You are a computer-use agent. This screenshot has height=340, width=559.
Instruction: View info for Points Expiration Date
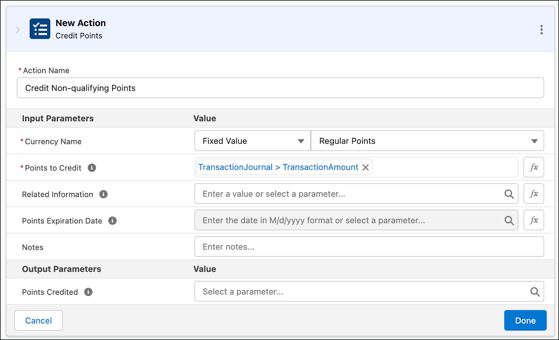coord(112,221)
